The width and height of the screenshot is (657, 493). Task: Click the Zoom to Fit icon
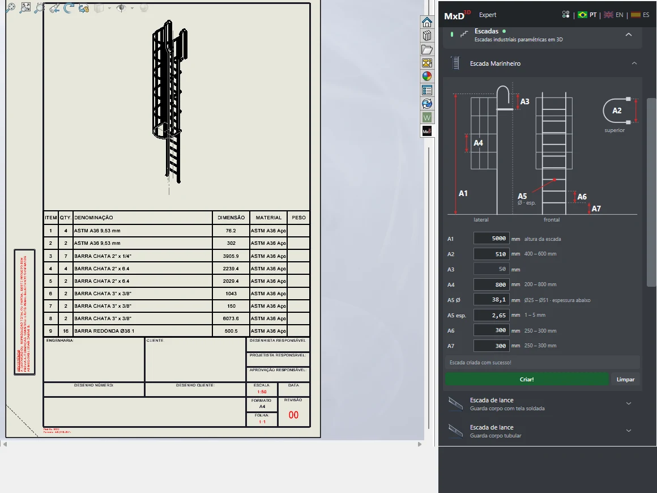10,7
